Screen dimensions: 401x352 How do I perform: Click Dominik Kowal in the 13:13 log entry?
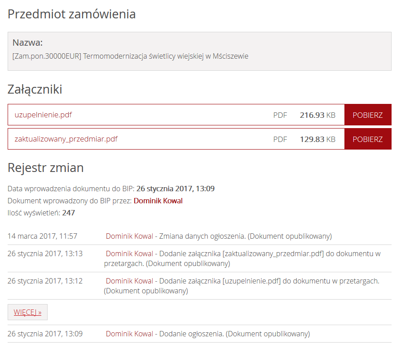(129, 253)
